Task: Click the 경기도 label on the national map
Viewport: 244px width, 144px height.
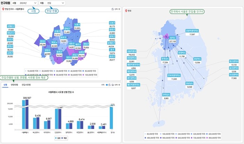Action: pyautogui.click(x=172, y=38)
